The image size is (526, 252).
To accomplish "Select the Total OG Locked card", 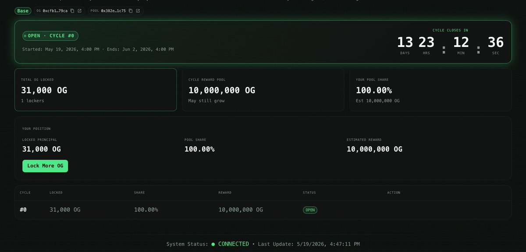I will [x=96, y=89].
